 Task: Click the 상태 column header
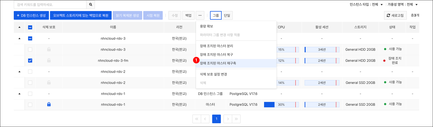pyautogui.click(x=392, y=27)
